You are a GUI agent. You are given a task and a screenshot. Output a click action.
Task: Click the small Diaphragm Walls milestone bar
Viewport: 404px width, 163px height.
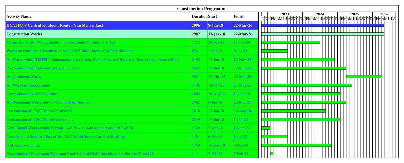[272, 154]
